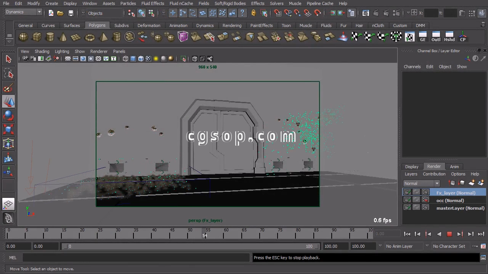
Task: Click the GE graph editor shelf button
Action: tap(422, 37)
